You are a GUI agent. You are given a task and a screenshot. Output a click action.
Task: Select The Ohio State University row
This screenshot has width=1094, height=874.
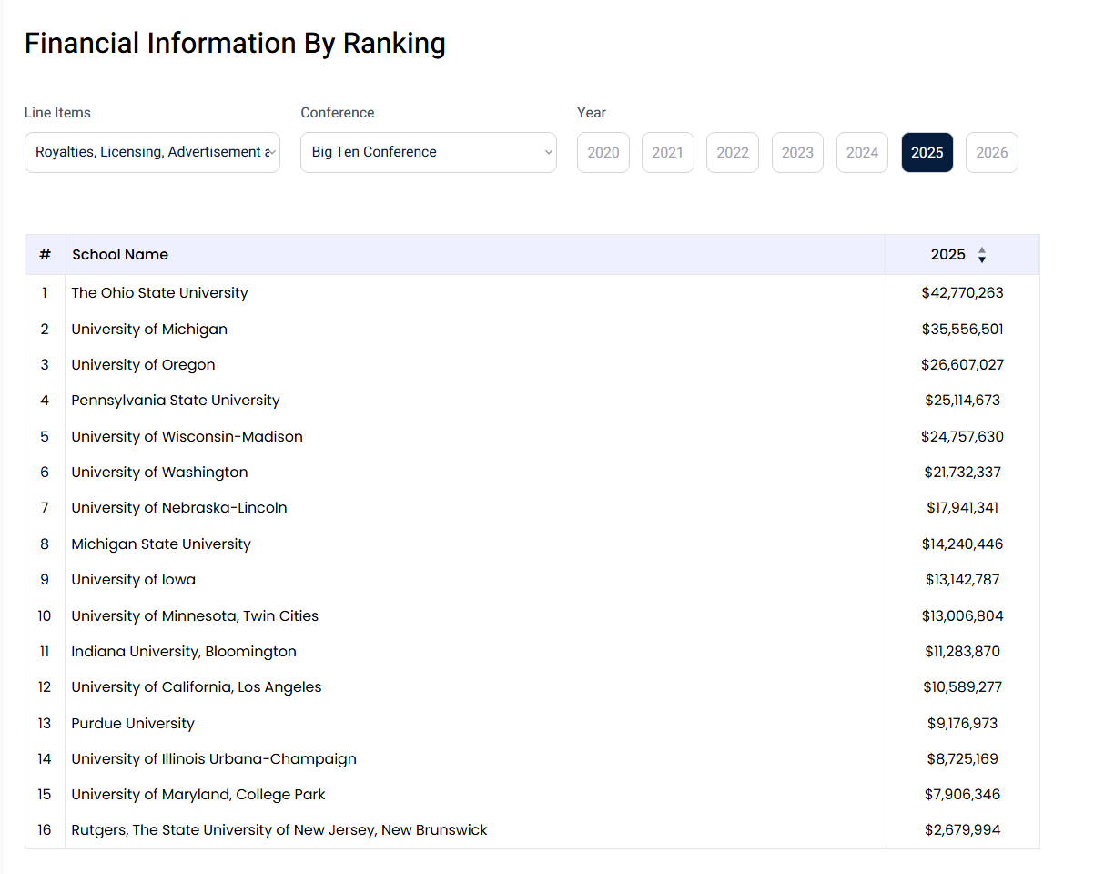coord(159,293)
